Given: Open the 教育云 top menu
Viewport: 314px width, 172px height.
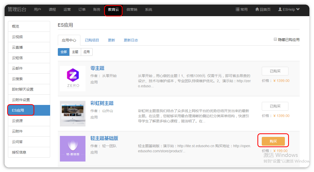Looking at the screenshot, I should 113,9.
